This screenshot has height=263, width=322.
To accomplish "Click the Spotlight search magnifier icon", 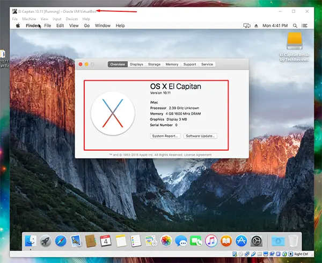I will click(x=295, y=26).
